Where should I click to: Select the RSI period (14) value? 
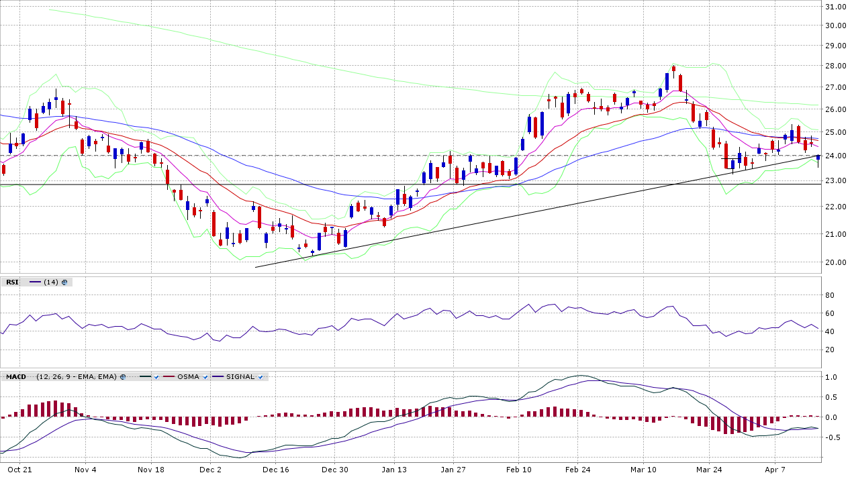tap(51, 282)
